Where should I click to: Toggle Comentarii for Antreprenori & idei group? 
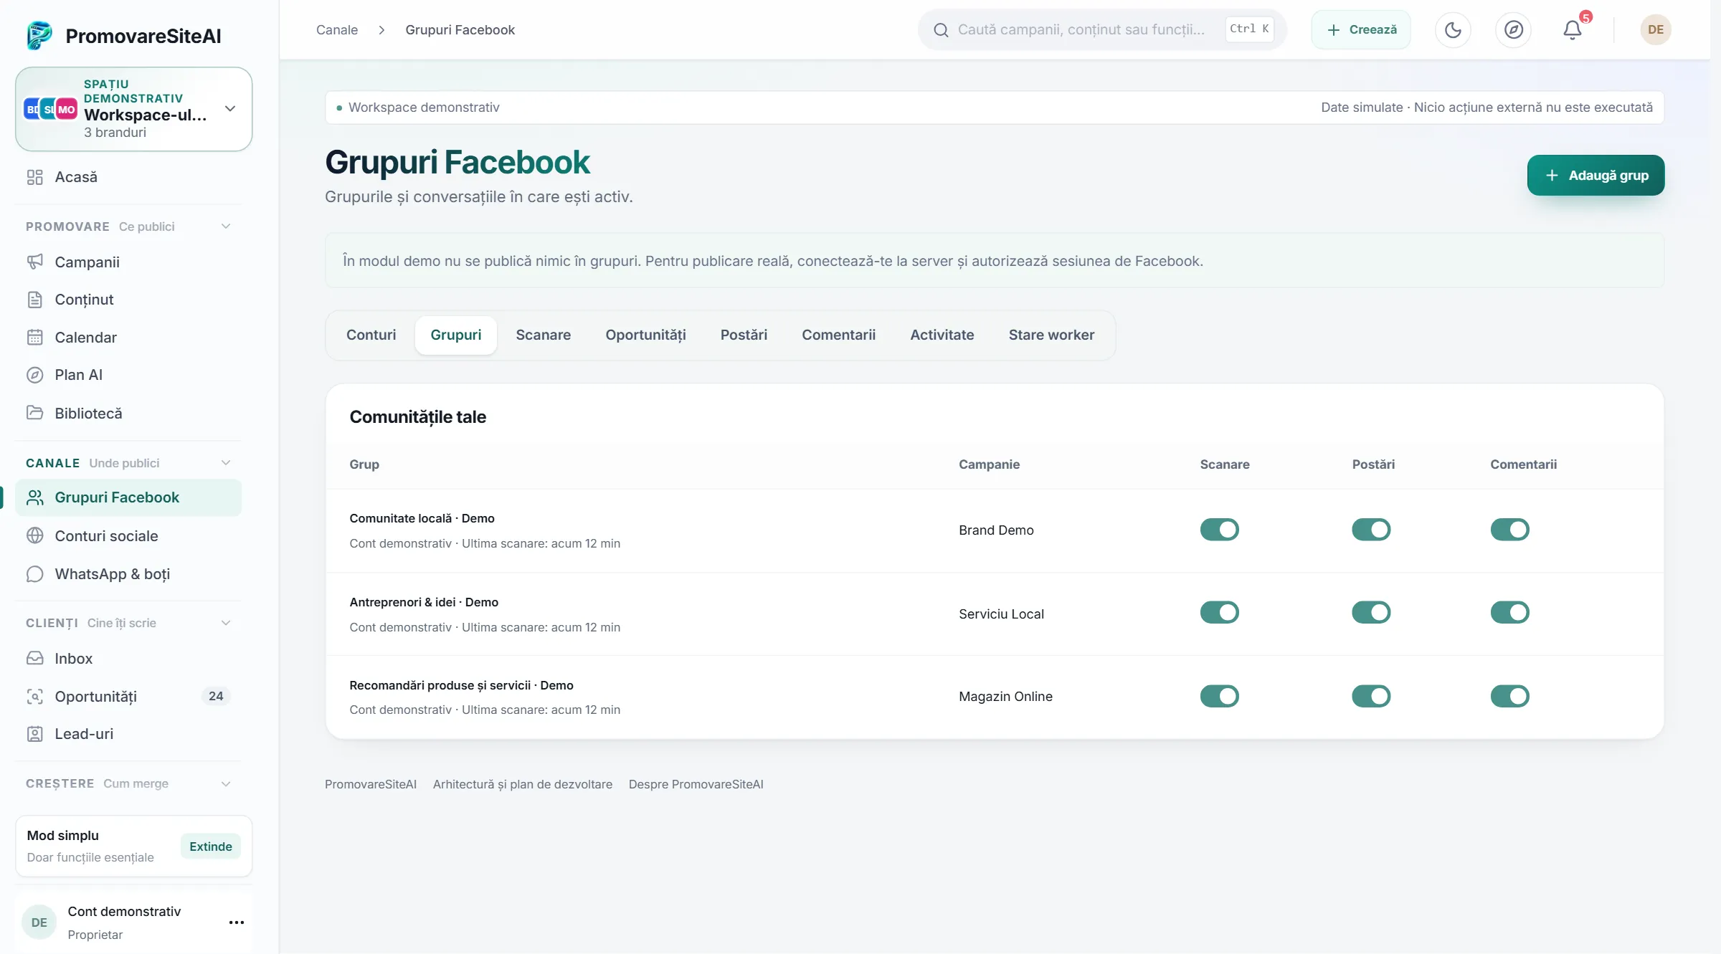pos(1509,613)
